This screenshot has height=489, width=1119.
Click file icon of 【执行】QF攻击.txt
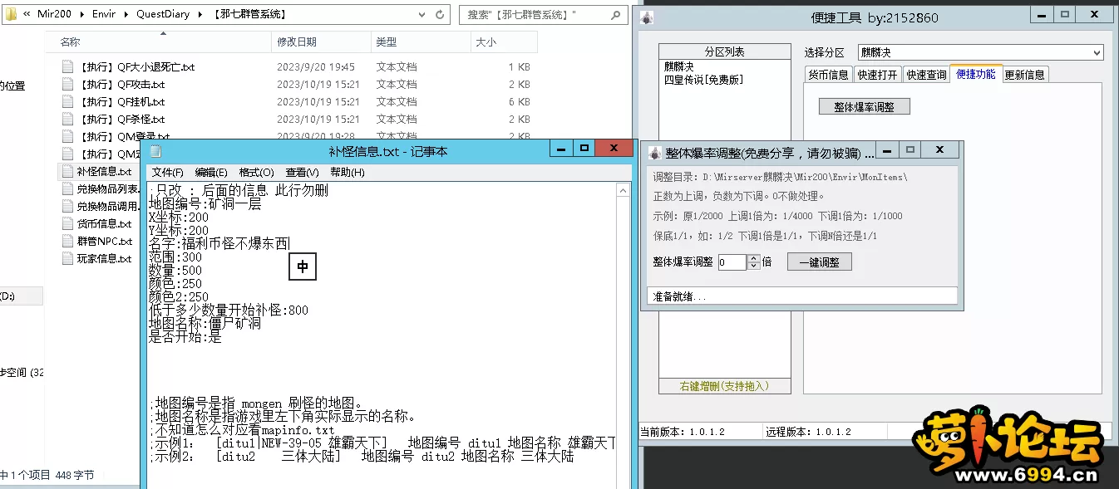tap(68, 85)
